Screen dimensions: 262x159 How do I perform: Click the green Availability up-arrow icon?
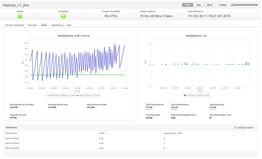(63, 16)
